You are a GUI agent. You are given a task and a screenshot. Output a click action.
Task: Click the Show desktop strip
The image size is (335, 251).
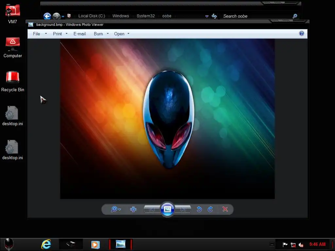pyautogui.click(x=333, y=244)
